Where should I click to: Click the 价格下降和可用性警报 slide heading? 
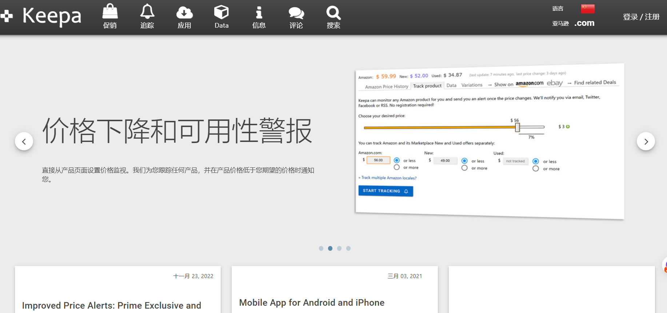tap(177, 131)
